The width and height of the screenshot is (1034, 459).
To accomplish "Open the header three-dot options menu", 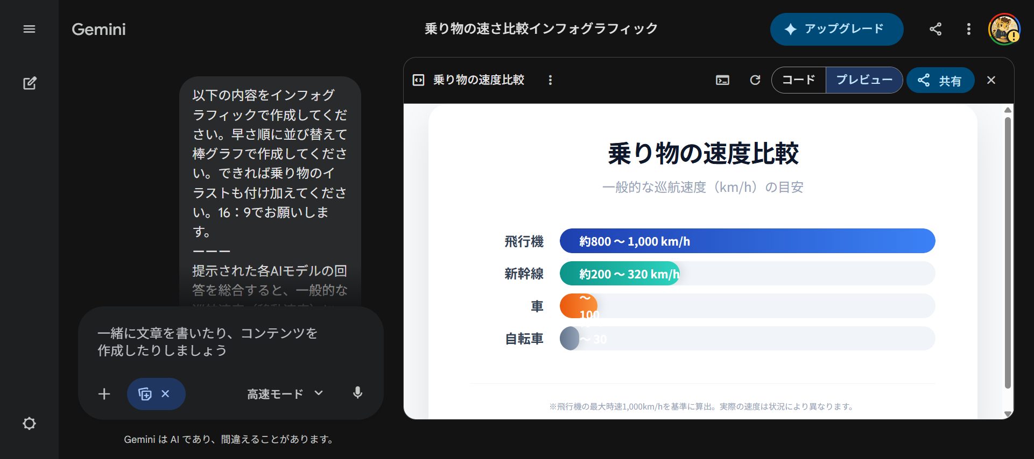I will coord(968,29).
